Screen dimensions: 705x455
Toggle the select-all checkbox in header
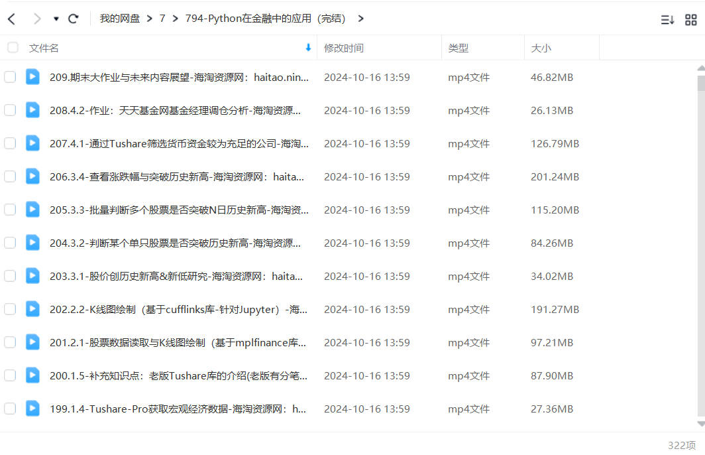(x=13, y=47)
